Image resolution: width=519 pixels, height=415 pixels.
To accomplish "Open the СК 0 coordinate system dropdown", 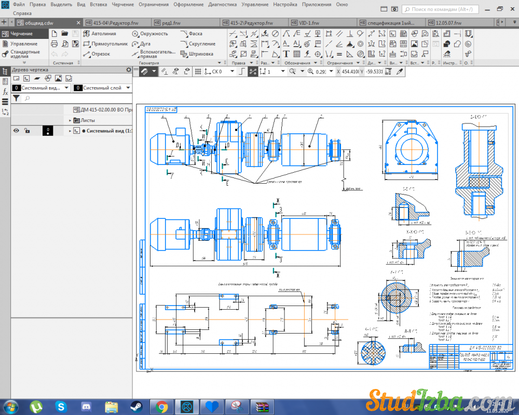I will coord(232,72).
